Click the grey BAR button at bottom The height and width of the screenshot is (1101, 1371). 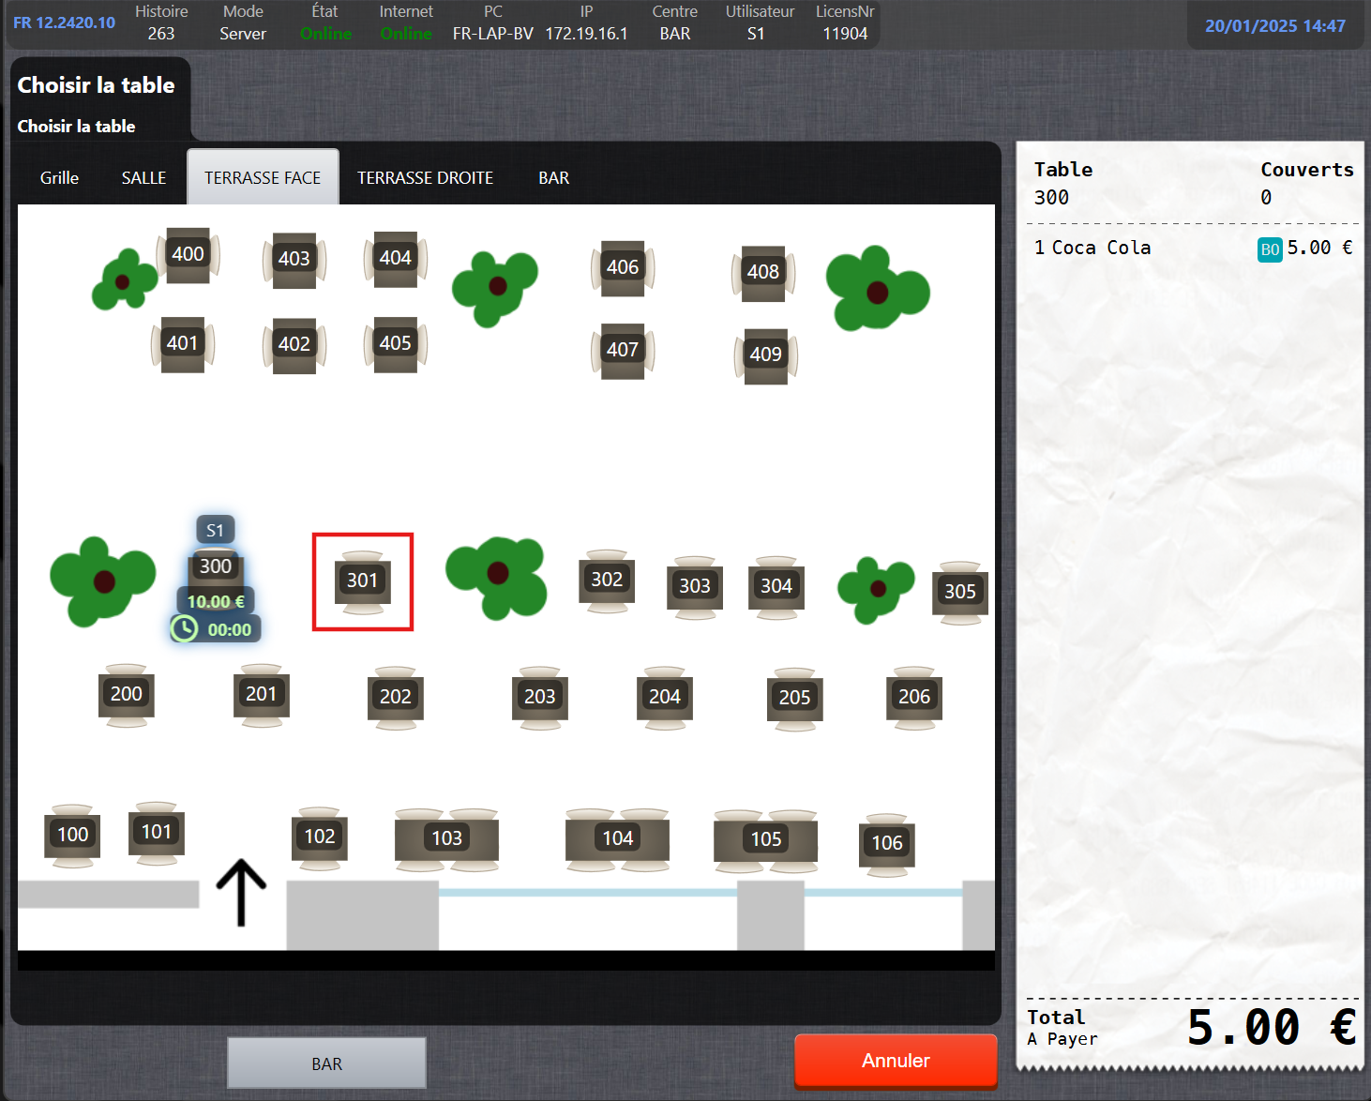(326, 1063)
